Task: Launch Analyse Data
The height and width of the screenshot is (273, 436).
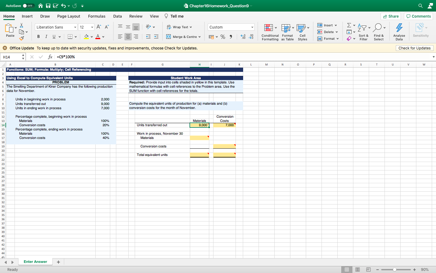Action: click(399, 31)
